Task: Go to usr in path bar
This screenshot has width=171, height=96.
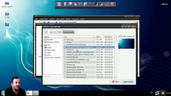Action: tap(55, 32)
